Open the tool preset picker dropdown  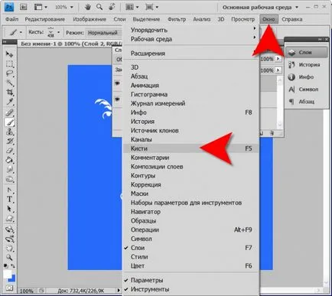tap(21, 32)
